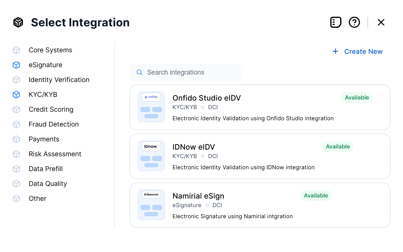The height and width of the screenshot is (252, 403).
Task: Select the Credit Scoring category
Action: [x=51, y=109]
